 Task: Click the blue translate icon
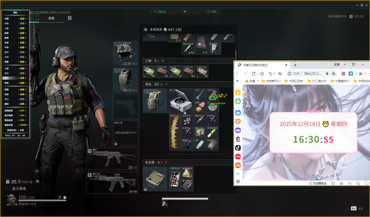351,74
